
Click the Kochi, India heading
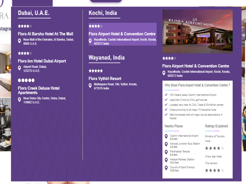pos(103,13)
